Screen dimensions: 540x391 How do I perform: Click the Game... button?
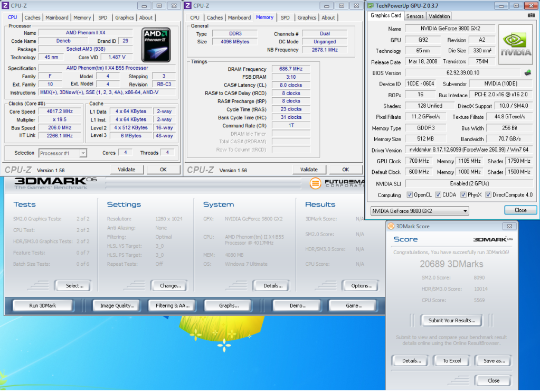point(354,305)
